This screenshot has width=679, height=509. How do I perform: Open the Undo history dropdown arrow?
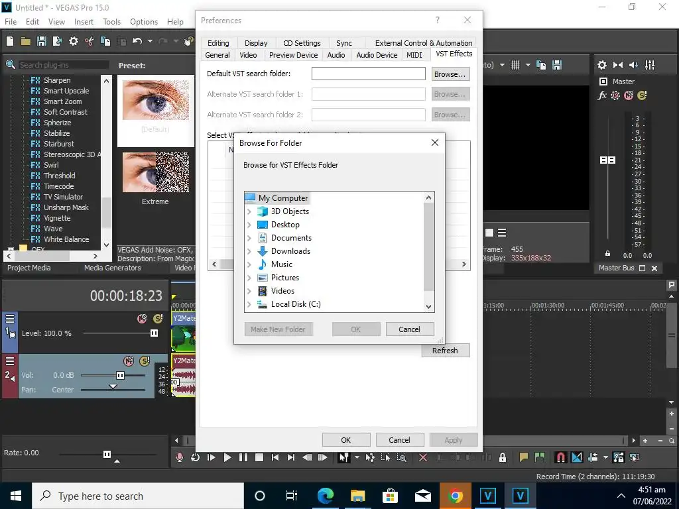point(150,41)
